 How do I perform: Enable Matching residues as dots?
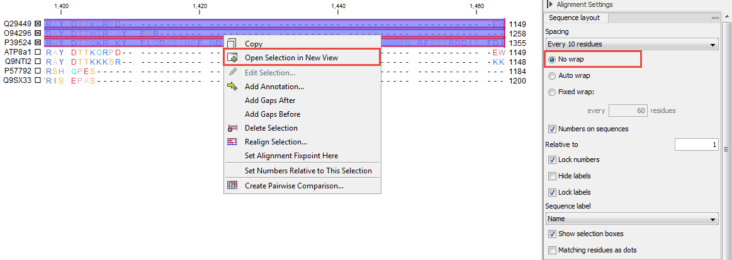click(552, 250)
